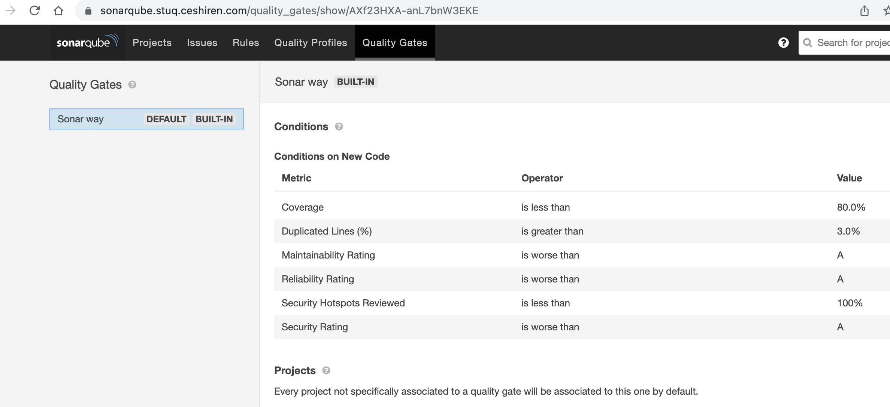Click the Metric column header
The height and width of the screenshot is (407, 890).
pos(296,178)
